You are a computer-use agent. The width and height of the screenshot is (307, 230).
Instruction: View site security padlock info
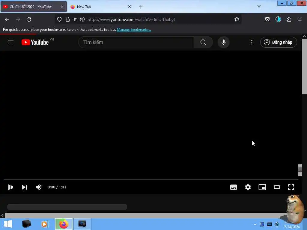[x=68, y=19]
